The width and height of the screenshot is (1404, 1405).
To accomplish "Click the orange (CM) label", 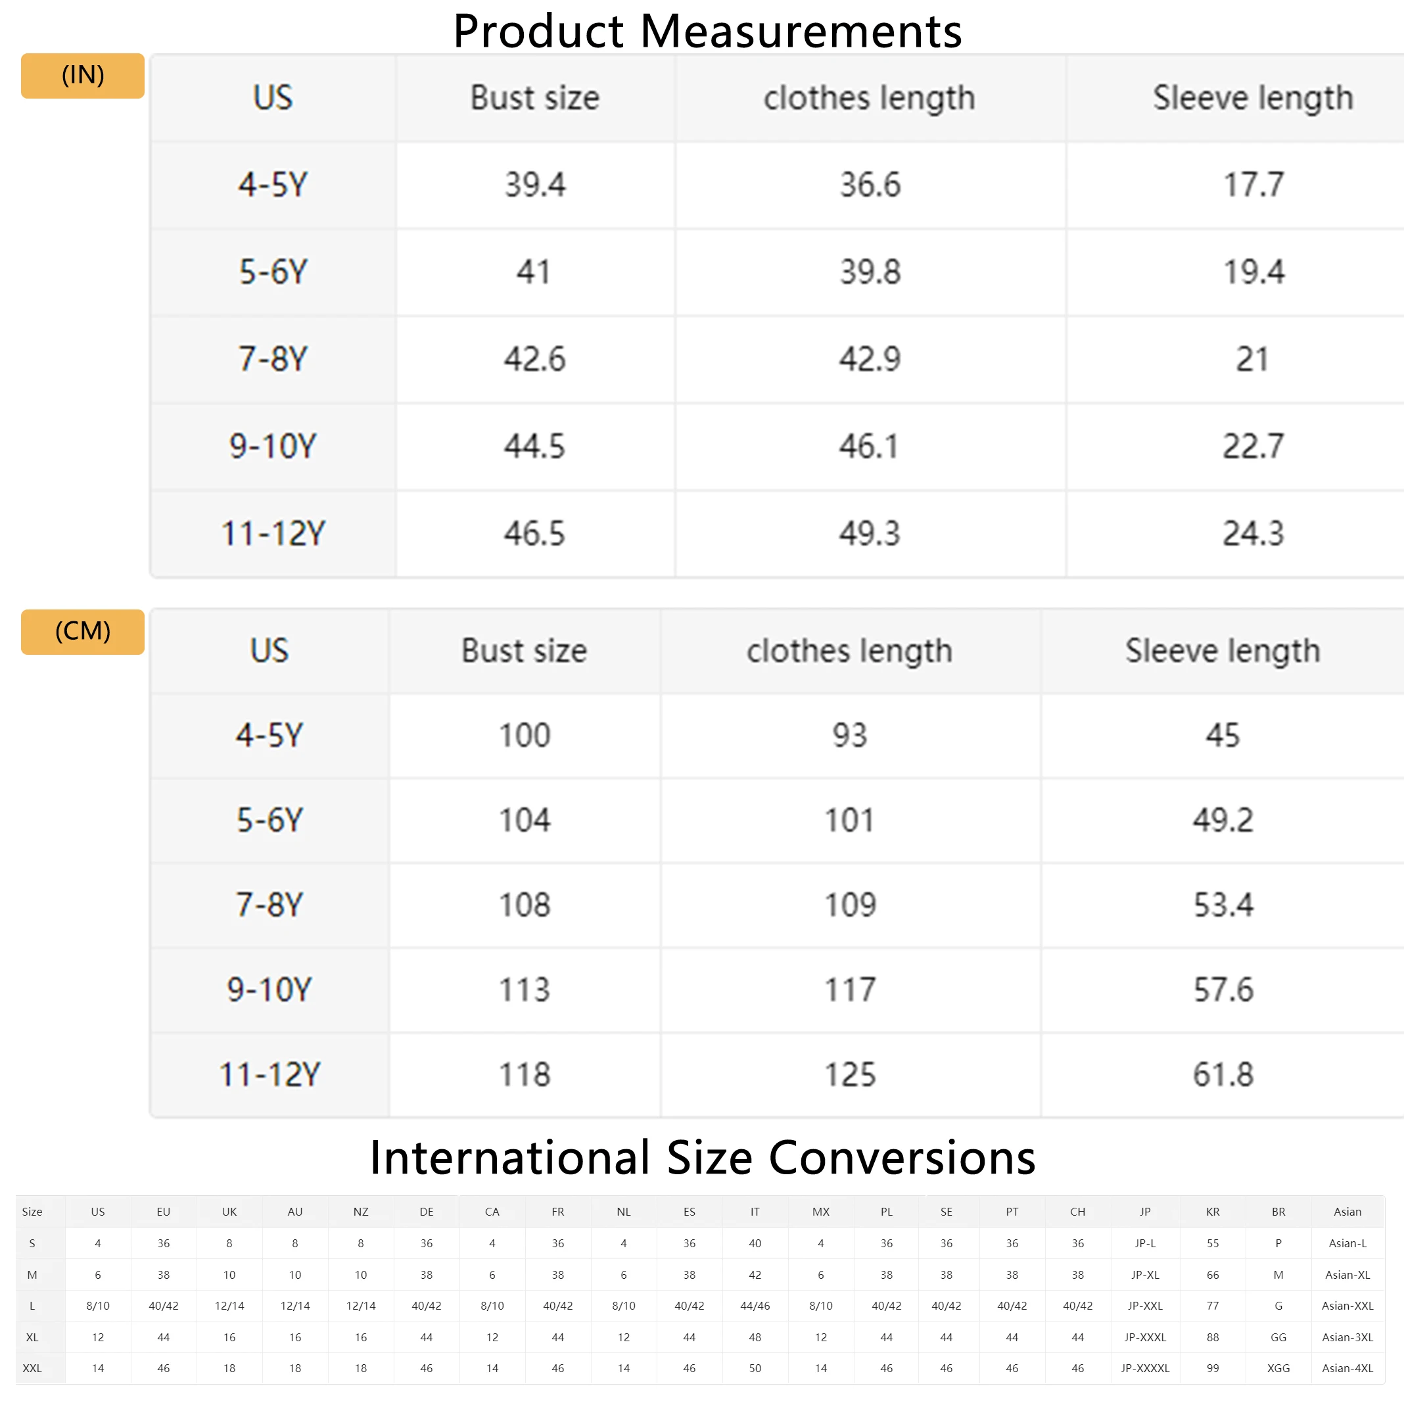I will pos(82,631).
